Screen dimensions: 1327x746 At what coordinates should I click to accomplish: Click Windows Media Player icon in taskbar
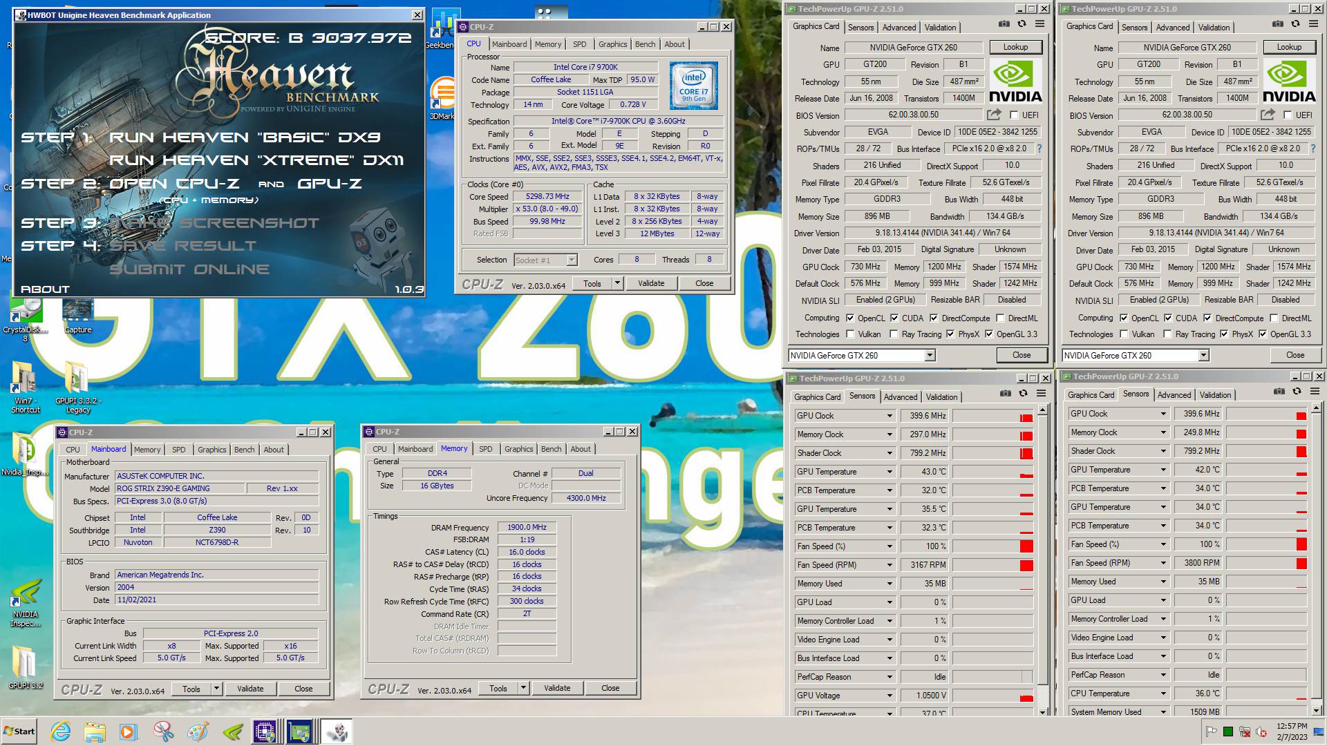[x=129, y=731]
